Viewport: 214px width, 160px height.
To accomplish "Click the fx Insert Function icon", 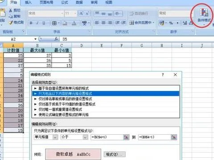I will tap(56, 39).
